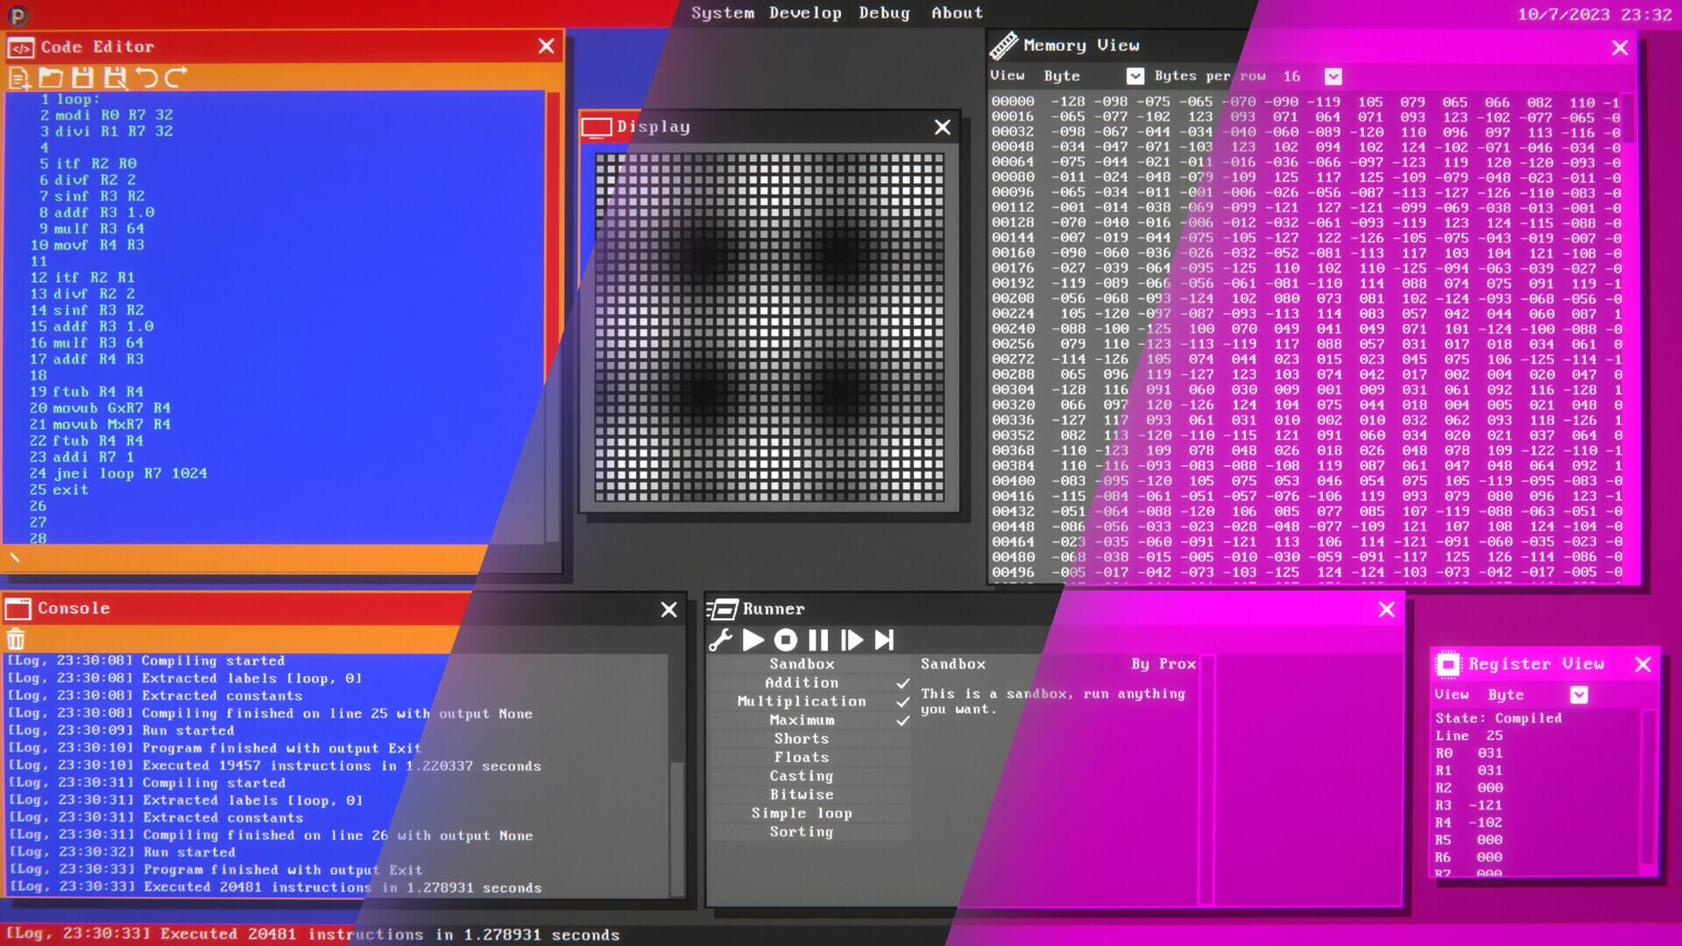This screenshot has height=946, width=1682.
Task: Open the Byte dropdown in Register View
Action: click(1580, 695)
